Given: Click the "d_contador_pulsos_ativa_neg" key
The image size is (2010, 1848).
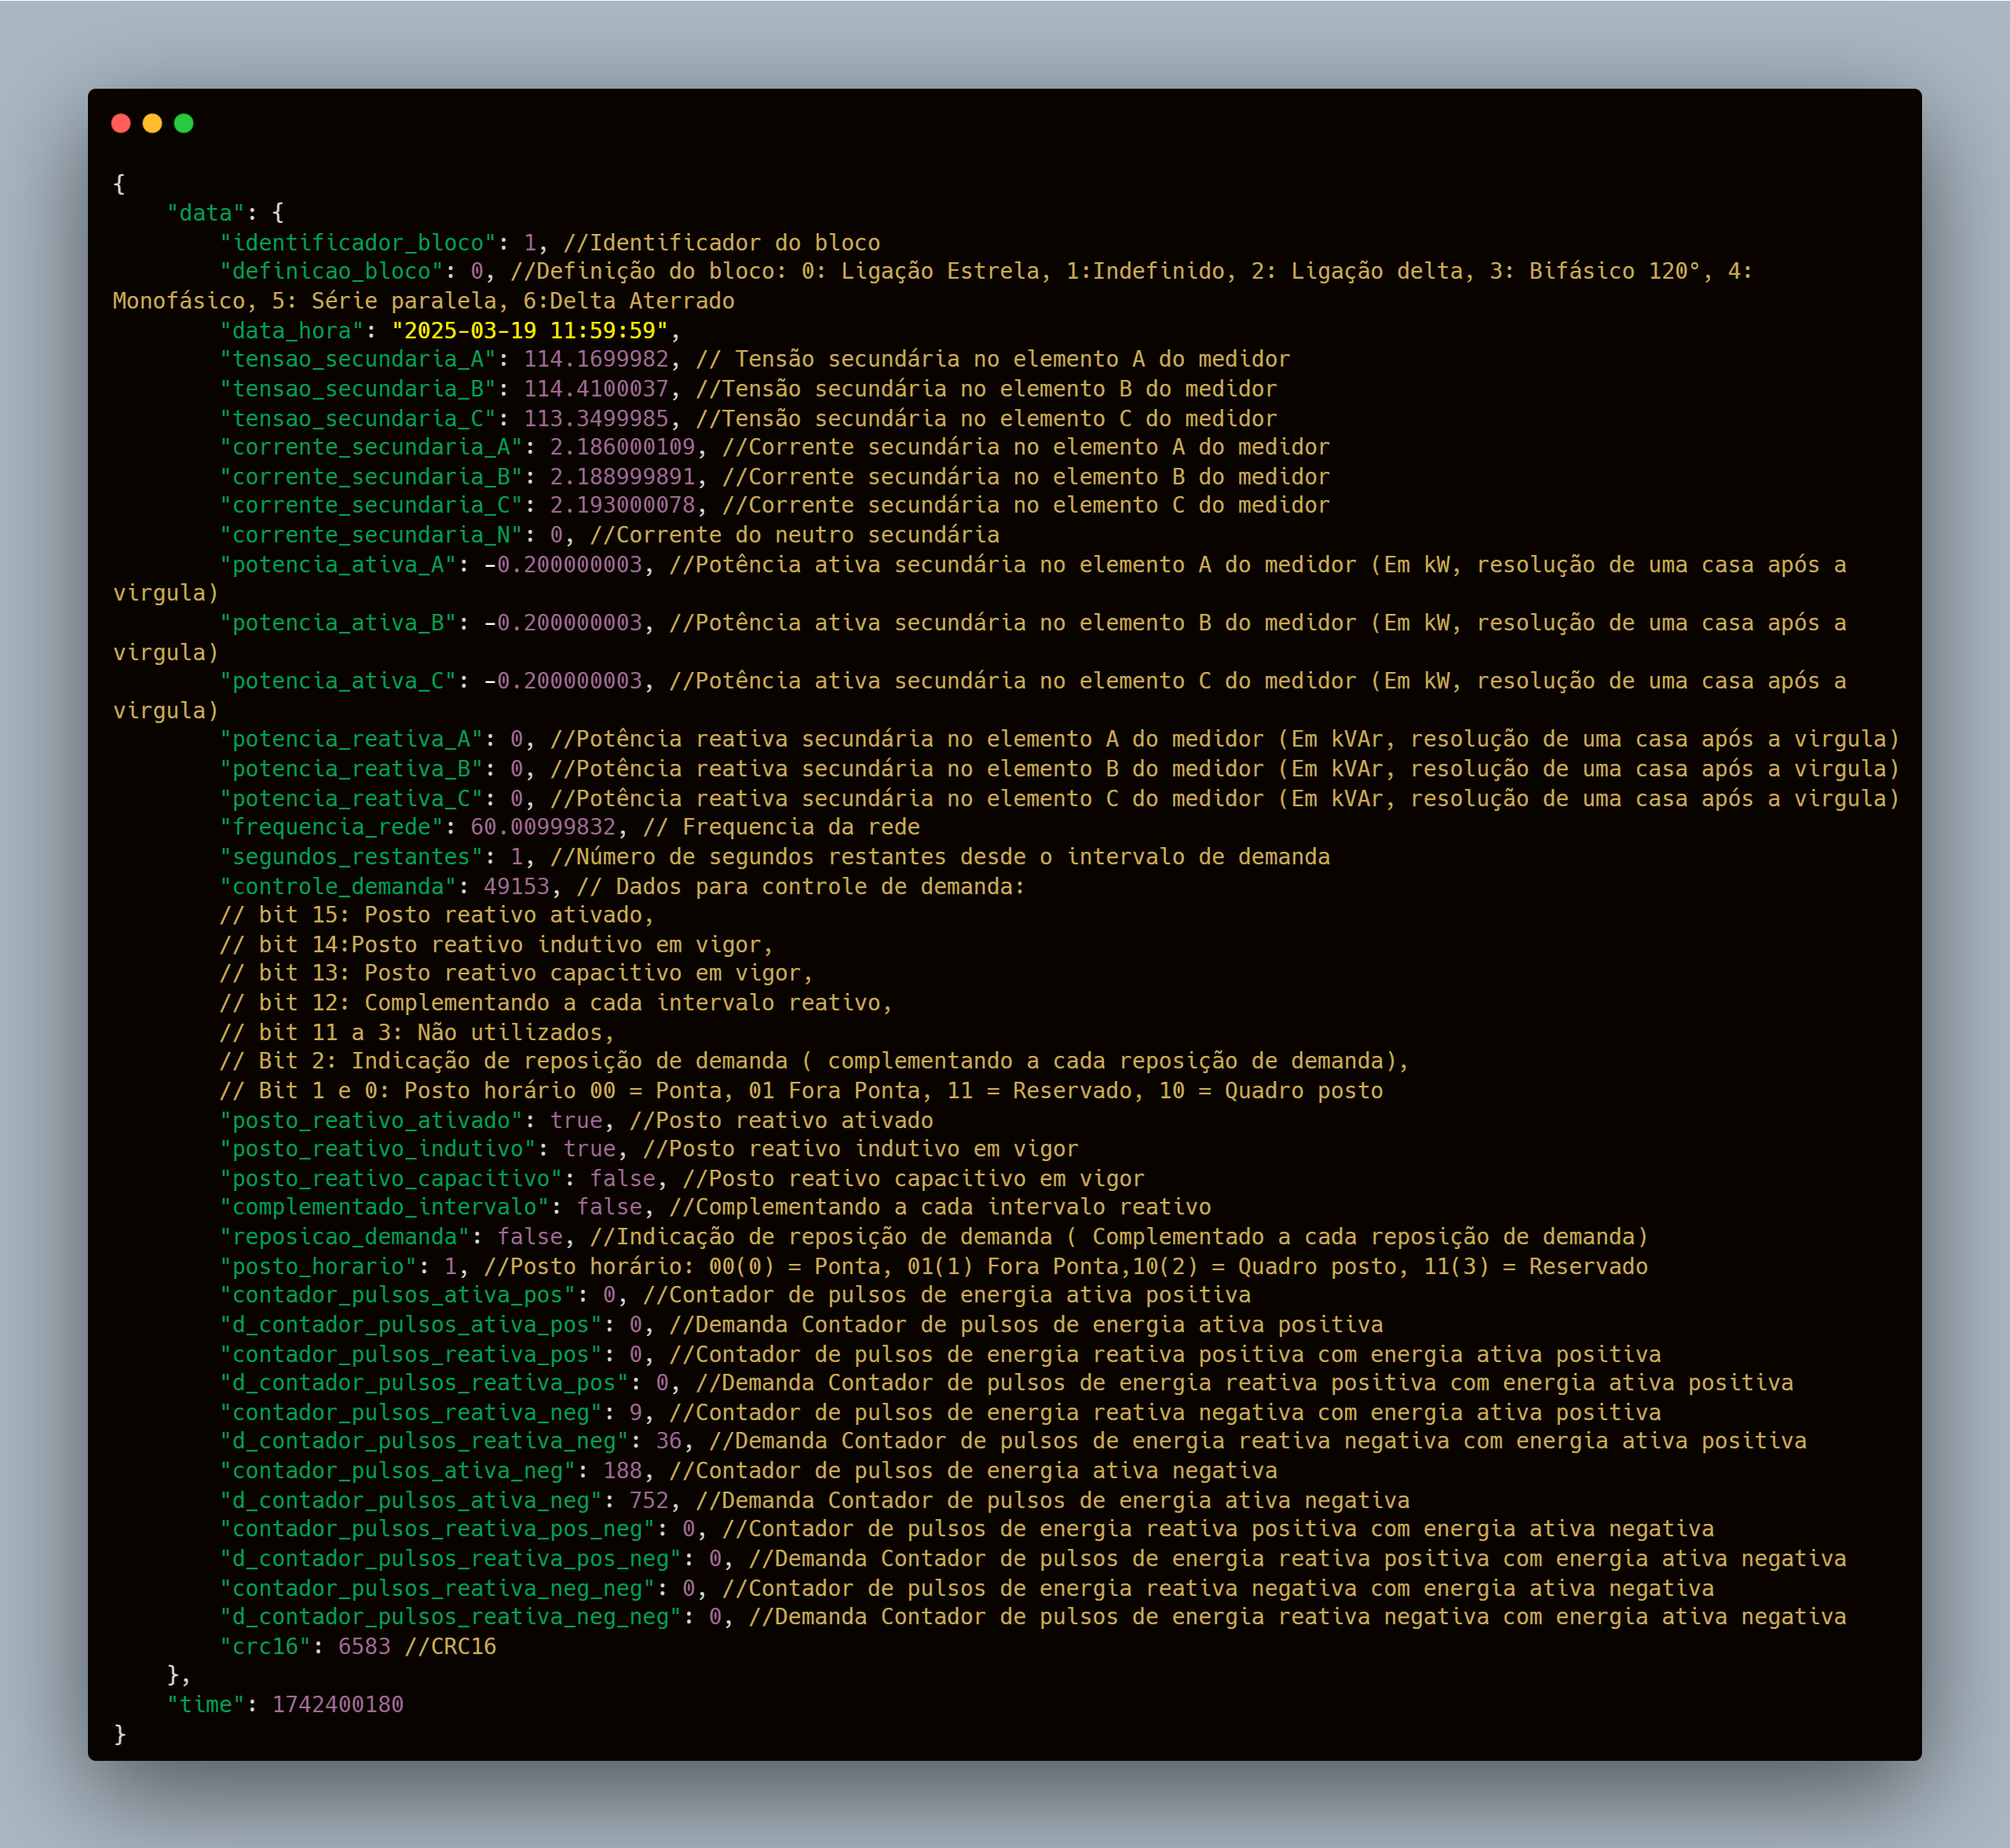Looking at the screenshot, I should (411, 1501).
